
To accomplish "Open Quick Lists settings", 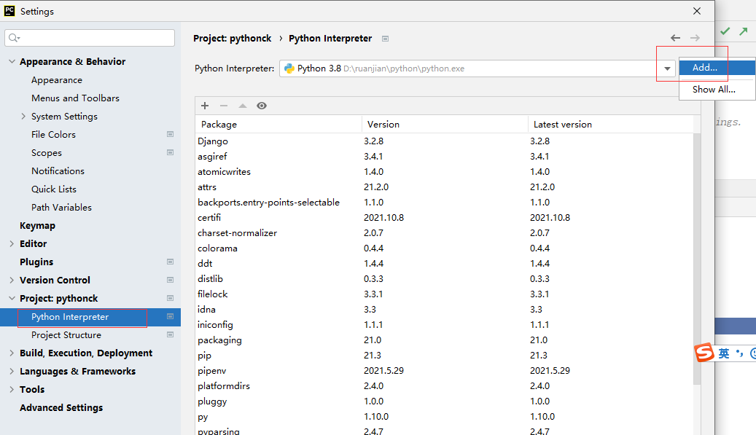I will tap(54, 189).
